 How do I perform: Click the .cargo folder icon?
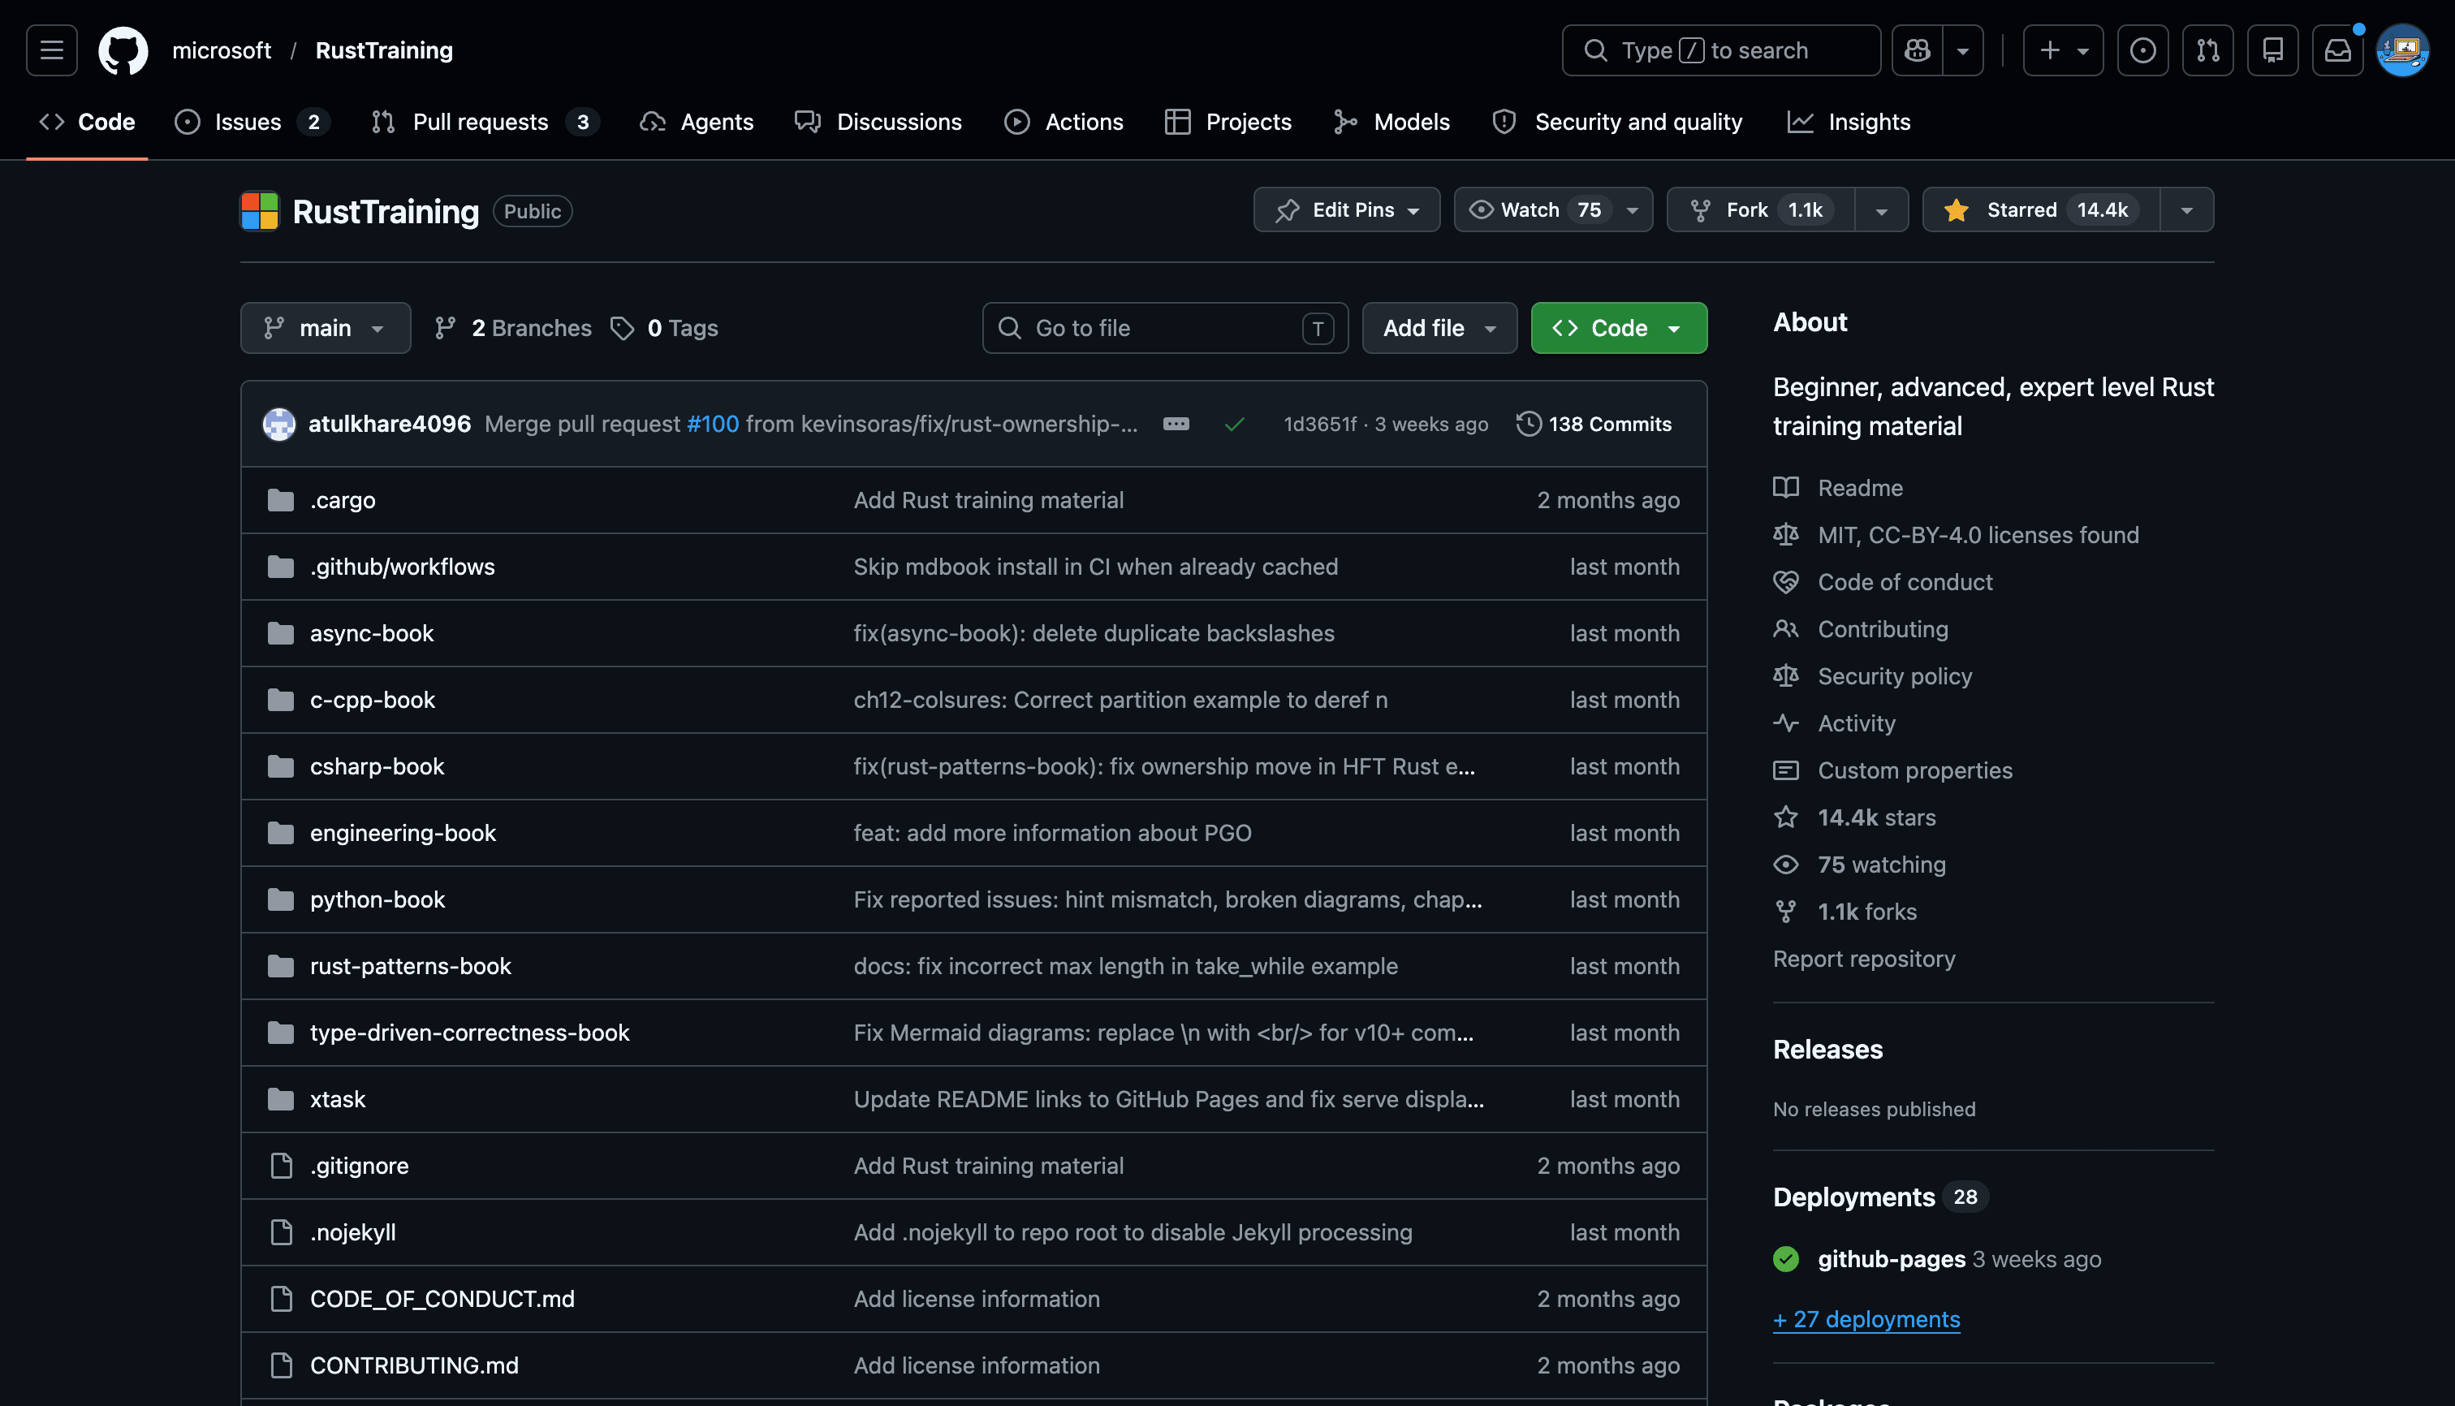pos(280,500)
